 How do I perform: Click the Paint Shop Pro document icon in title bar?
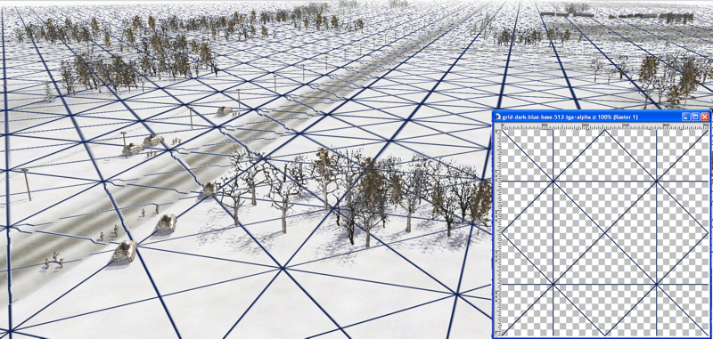497,117
